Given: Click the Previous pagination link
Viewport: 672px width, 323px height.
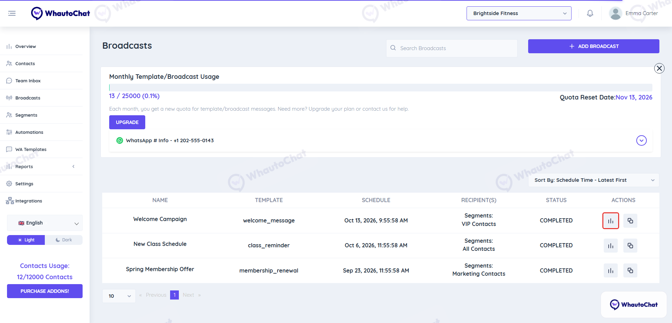Looking at the screenshot, I should click(156, 295).
